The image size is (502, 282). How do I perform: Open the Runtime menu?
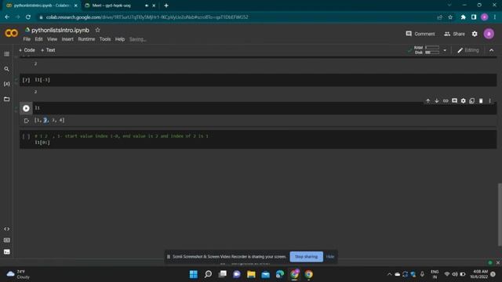click(86, 39)
